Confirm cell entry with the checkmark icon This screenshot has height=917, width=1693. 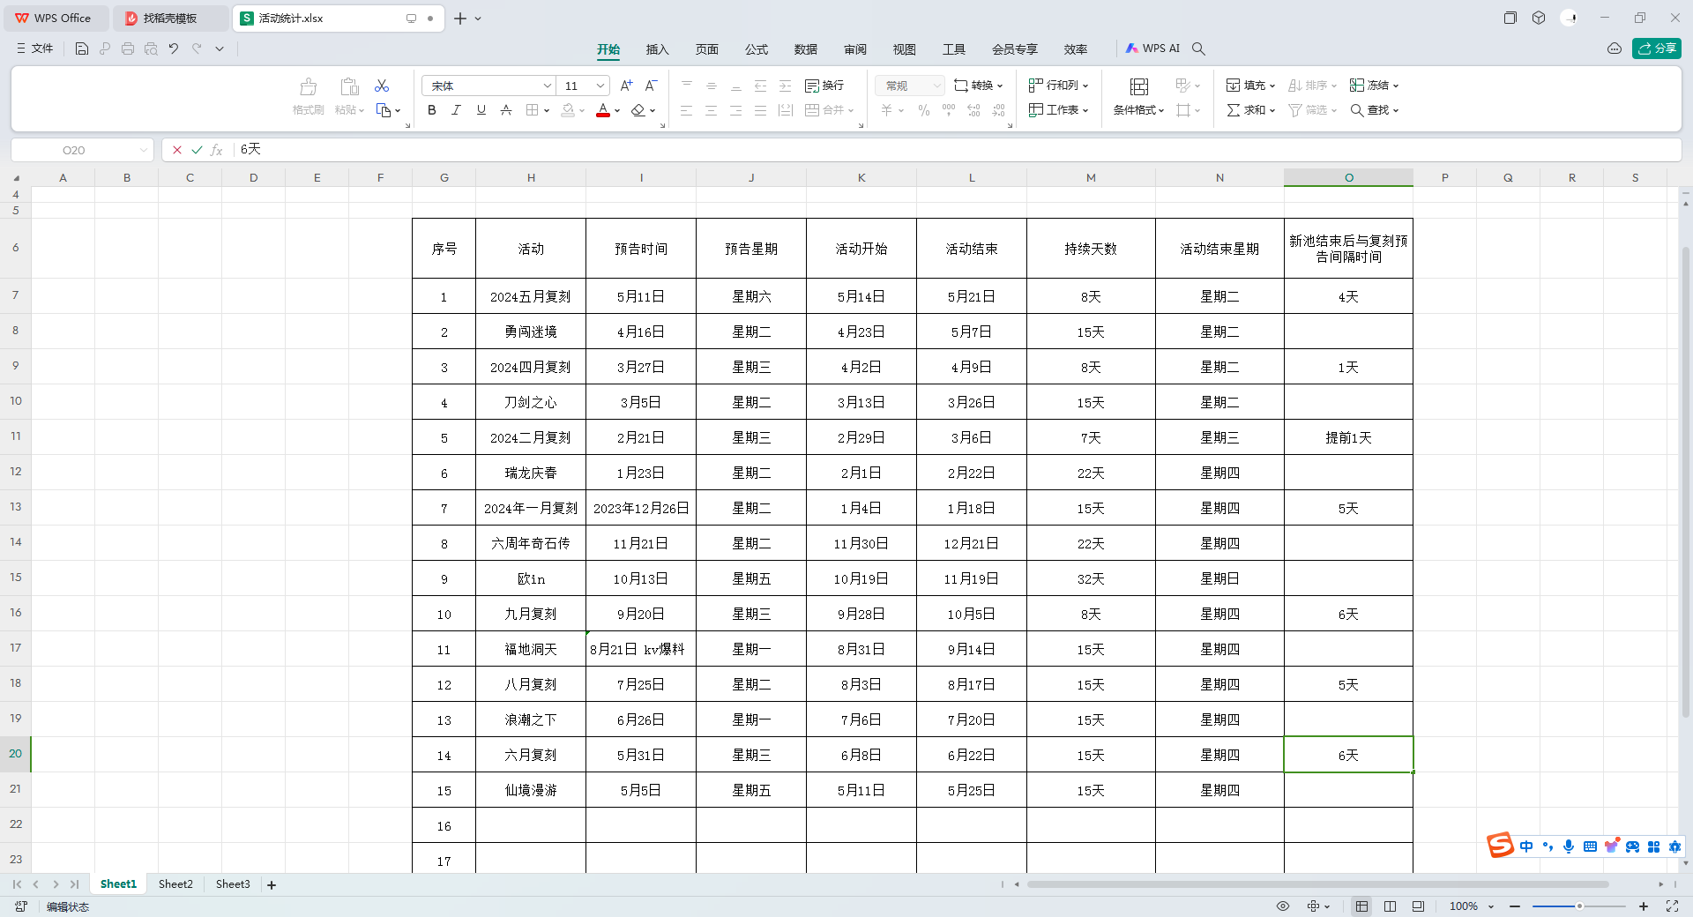197,150
